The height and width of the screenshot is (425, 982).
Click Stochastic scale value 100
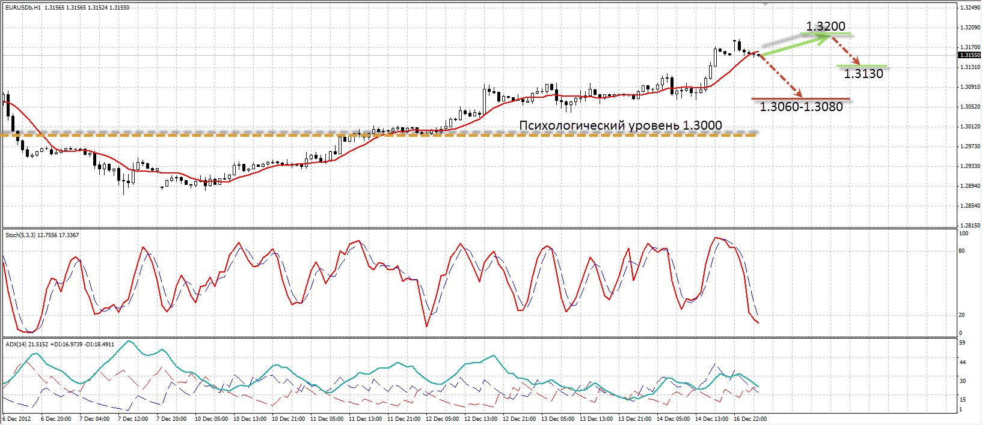pos(963,234)
